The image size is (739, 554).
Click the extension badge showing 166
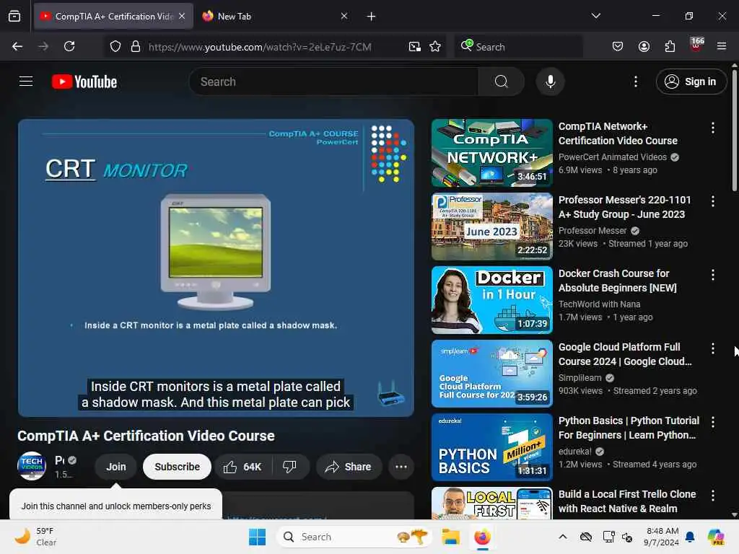tap(696, 45)
